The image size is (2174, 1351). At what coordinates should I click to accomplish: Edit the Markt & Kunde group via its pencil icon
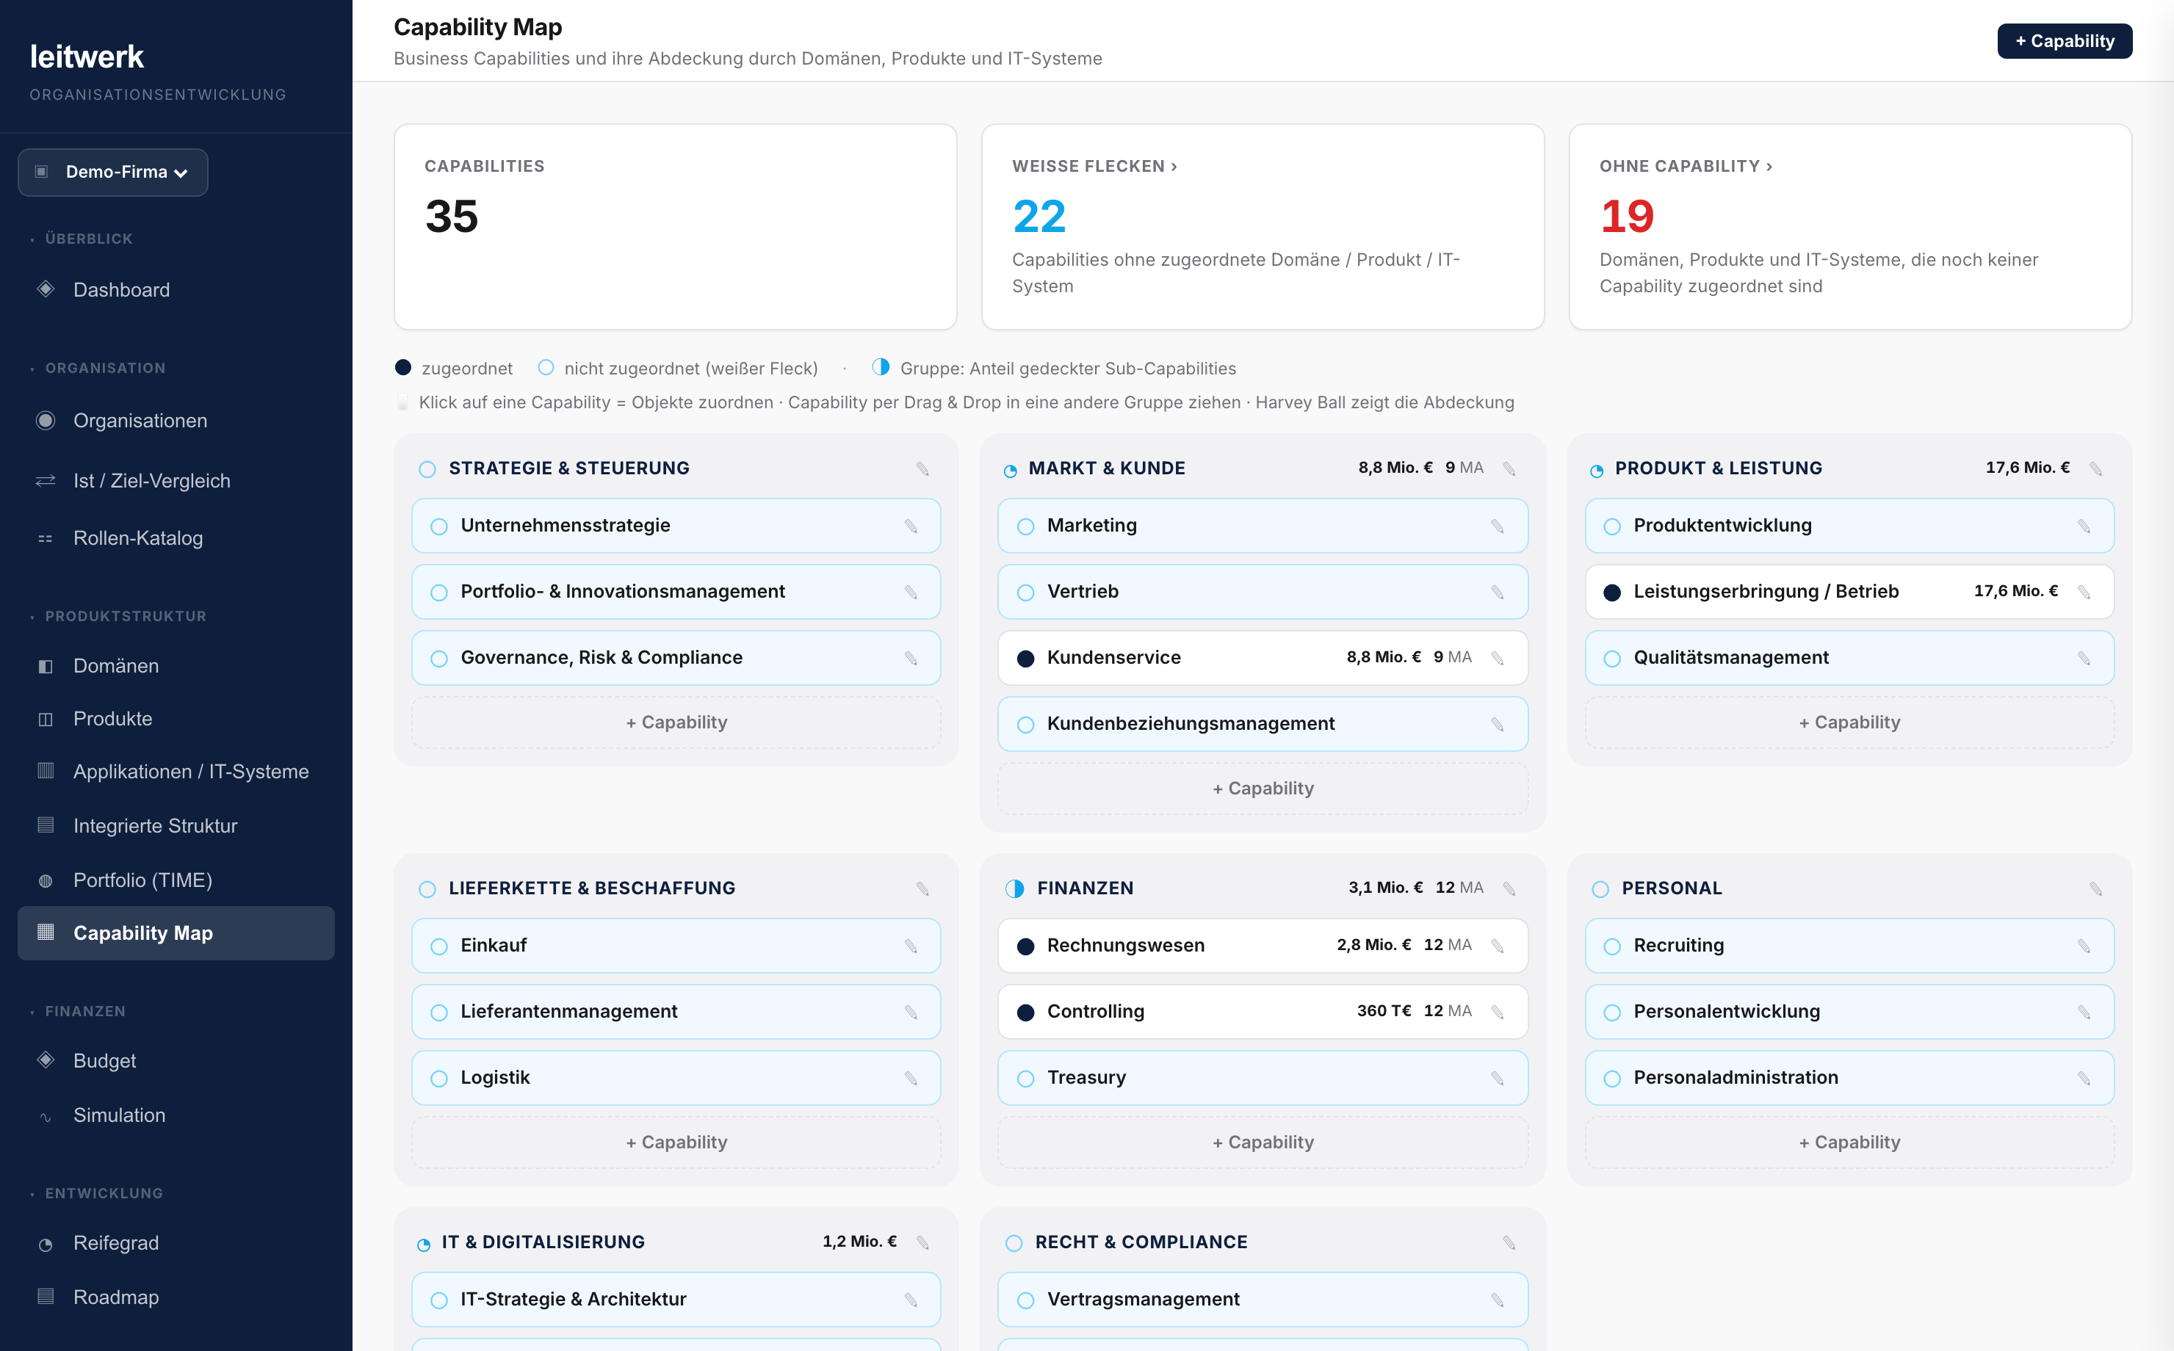(x=1509, y=469)
